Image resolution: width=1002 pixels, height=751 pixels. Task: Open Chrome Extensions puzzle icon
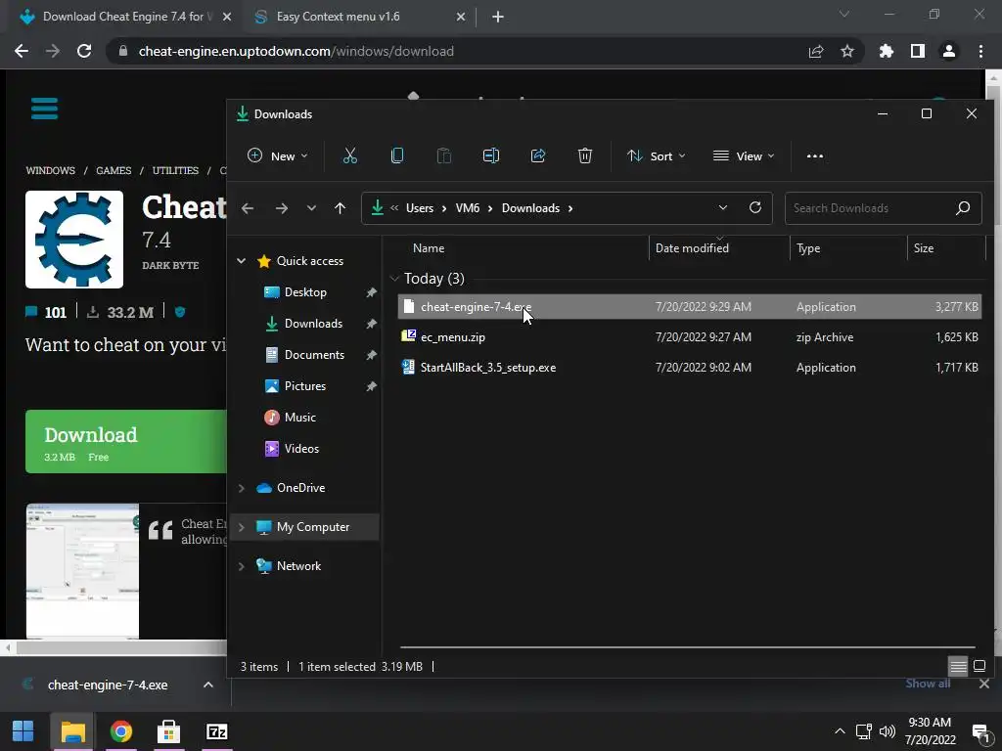tap(887, 51)
